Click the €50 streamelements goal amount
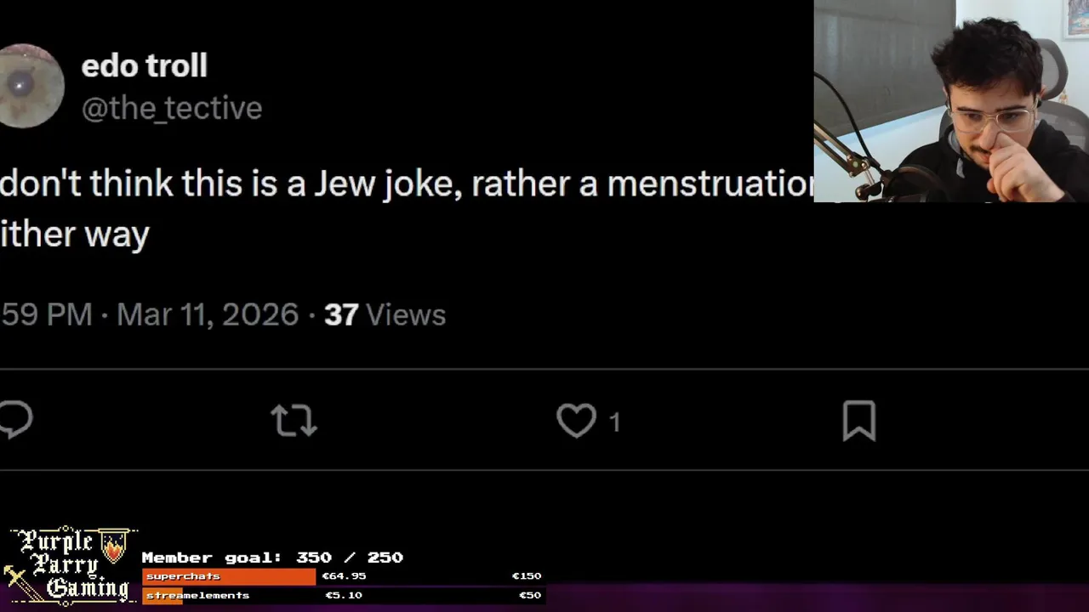This screenshot has height=612, width=1089. point(529,595)
